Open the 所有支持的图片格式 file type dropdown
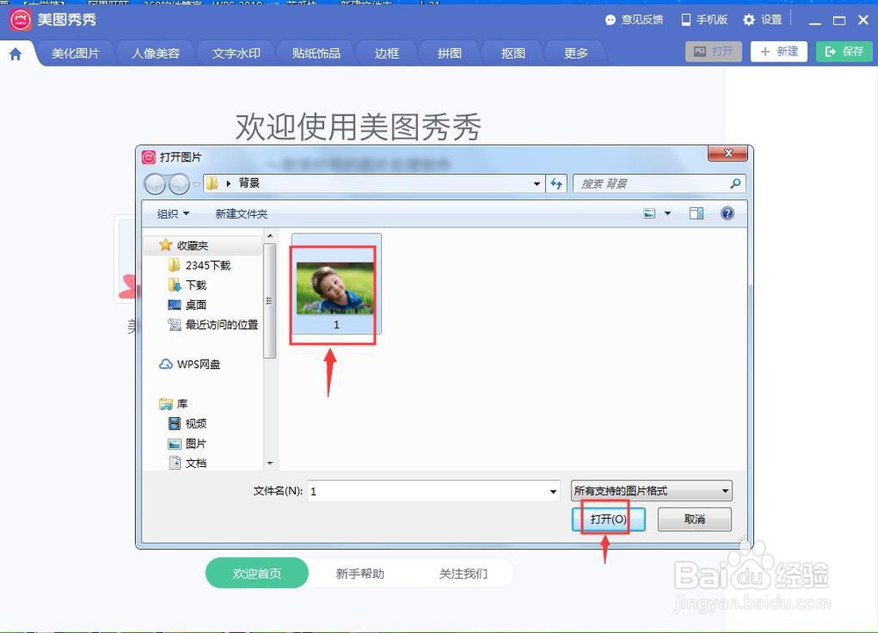Screen dimensions: 878x633 (x=651, y=491)
